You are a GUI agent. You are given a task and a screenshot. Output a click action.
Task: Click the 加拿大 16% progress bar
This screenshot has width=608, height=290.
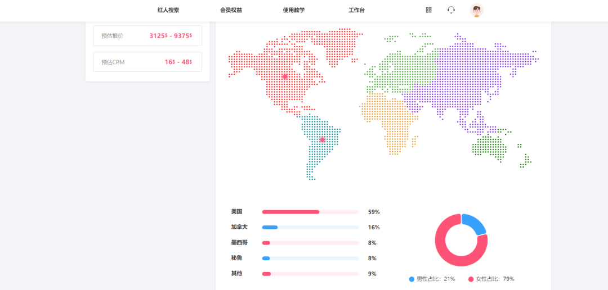coord(310,227)
